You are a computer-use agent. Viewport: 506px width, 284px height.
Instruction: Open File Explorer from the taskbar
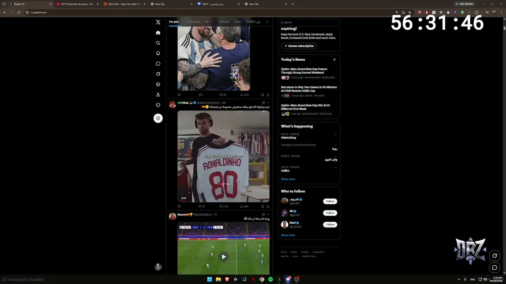[218, 279]
